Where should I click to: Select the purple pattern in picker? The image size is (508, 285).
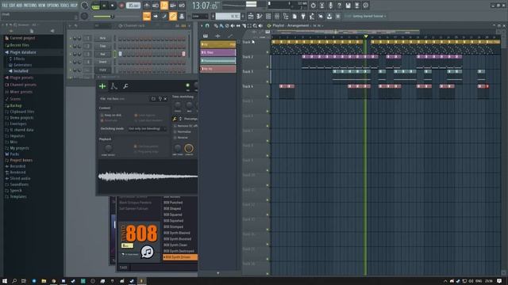coord(218,52)
